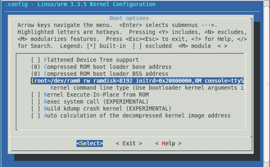Click the scrollbar down arrow at bottom

pos(267,163)
